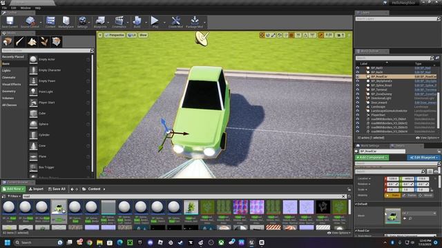
Task: Open camera speed setting in viewport
Action: point(340,35)
